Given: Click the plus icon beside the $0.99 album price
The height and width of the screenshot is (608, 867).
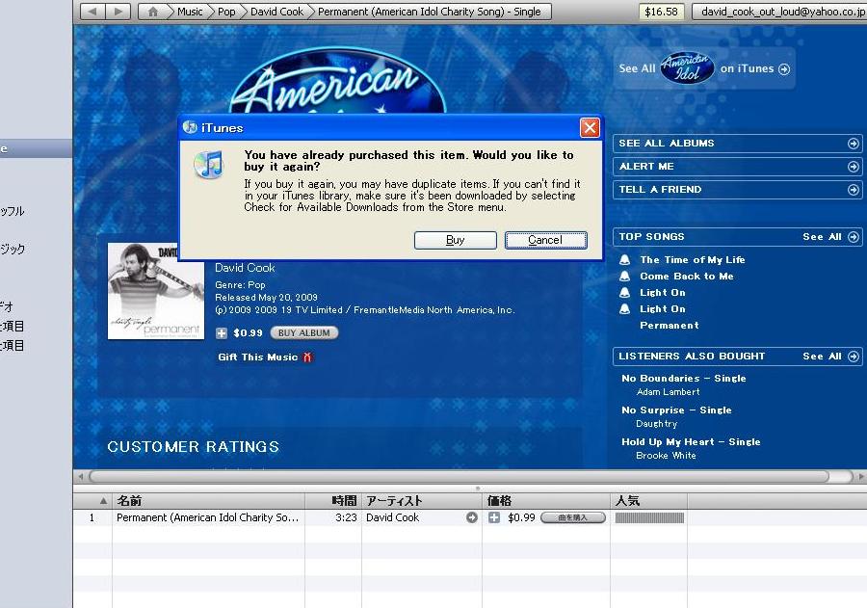Looking at the screenshot, I should (222, 333).
